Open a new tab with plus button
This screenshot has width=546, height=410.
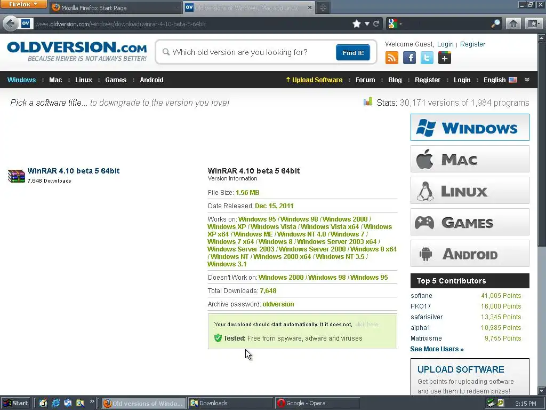click(x=323, y=7)
